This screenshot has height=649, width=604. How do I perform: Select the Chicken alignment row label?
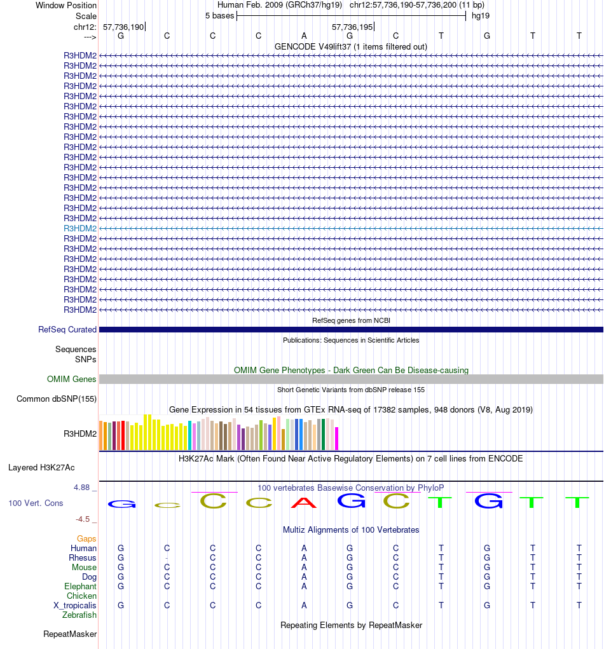(81, 596)
